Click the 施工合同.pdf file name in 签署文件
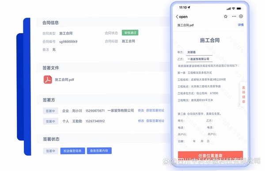The image size is (265, 171). tap(64, 80)
